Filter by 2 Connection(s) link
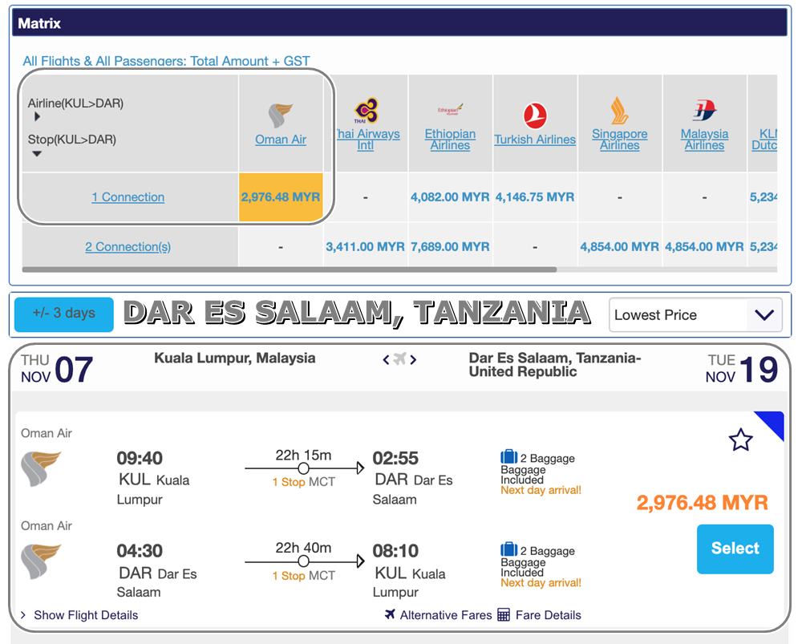This screenshot has height=644, width=802. coord(128,246)
